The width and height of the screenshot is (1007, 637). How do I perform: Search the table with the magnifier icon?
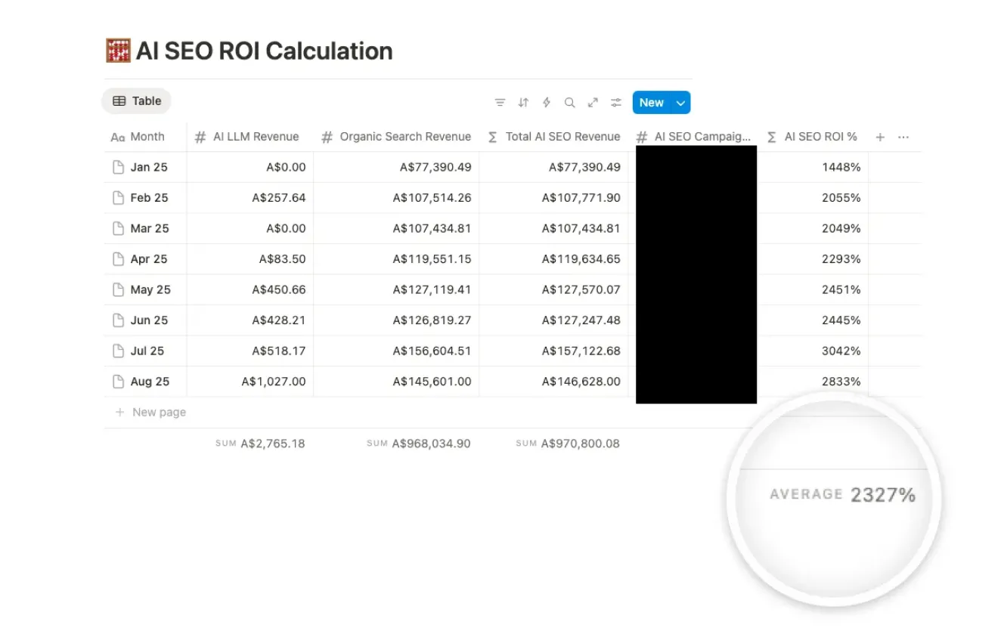tap(569, 102)
